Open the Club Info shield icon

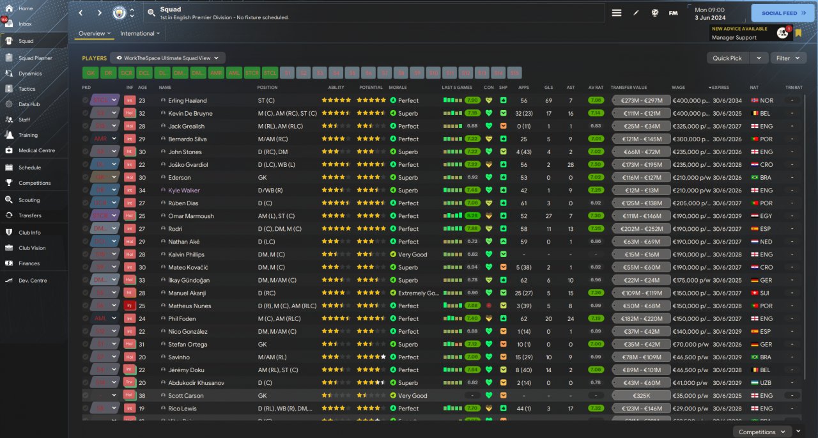(x=10, y=232)
